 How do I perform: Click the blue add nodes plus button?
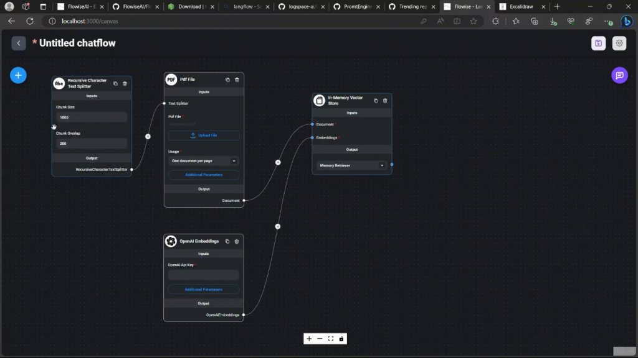pyautogui.click(x=18, y=75)
